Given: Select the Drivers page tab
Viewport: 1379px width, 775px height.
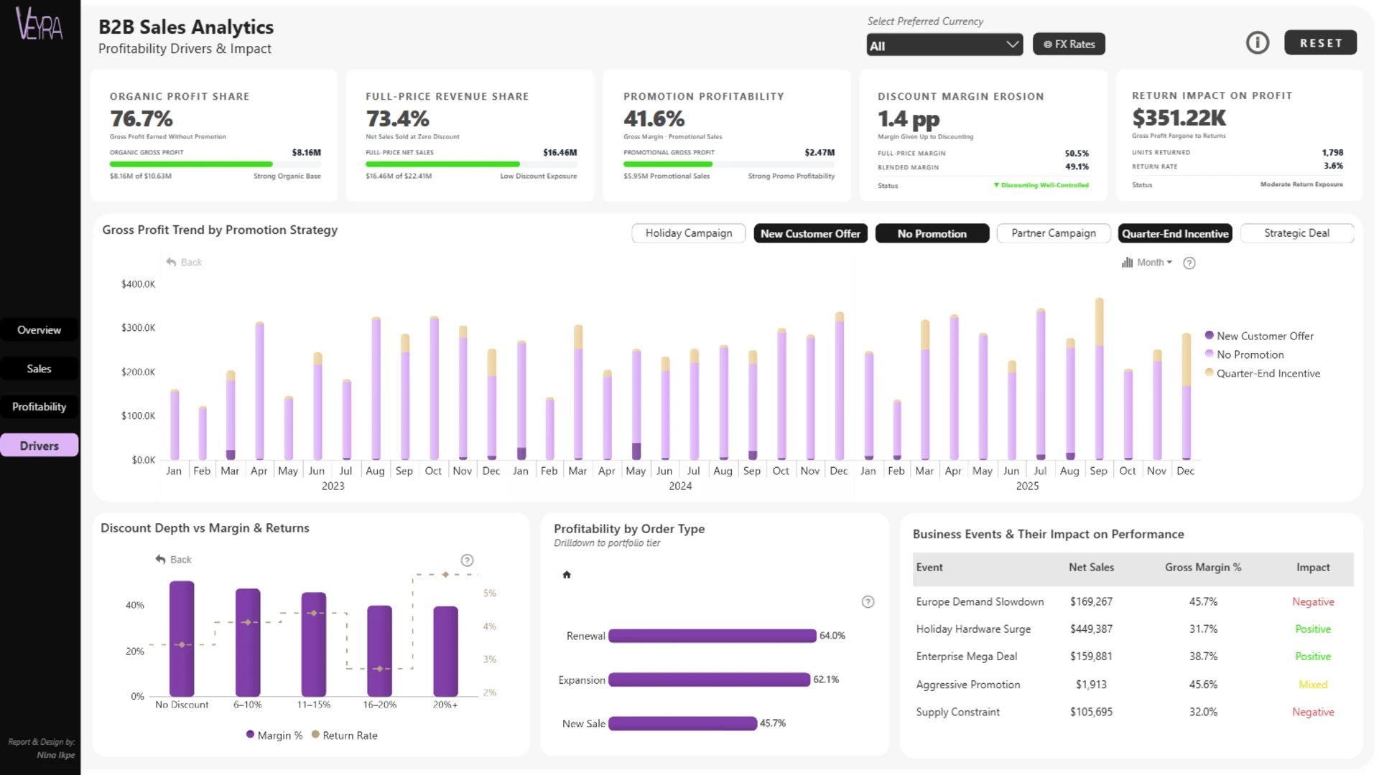Looking at the screenshot, I should click(40, 446).
